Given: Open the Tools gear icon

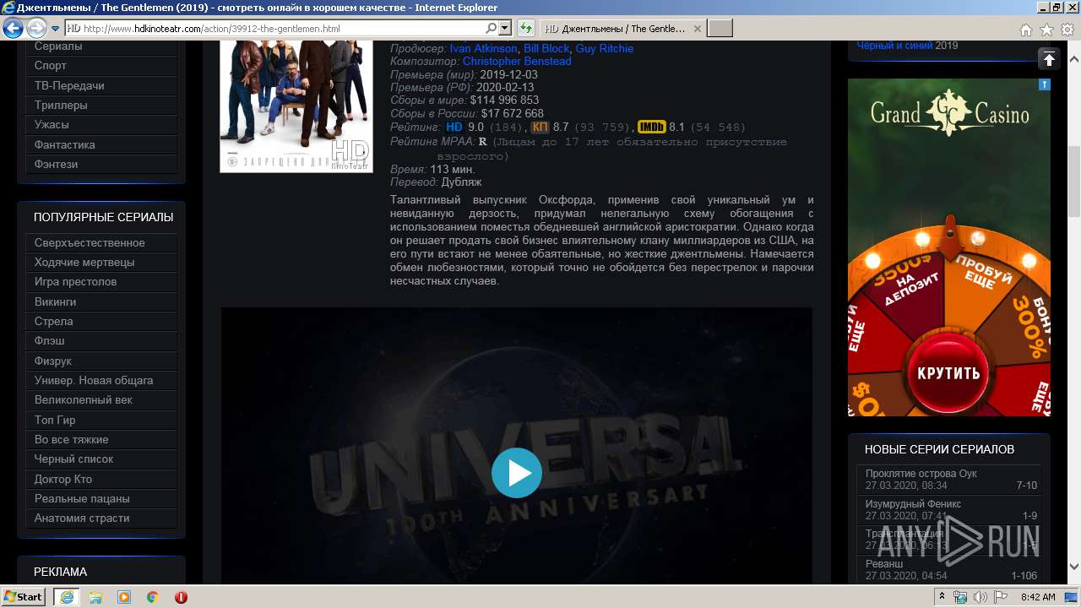Looking at the screenshot, I should click(x=1067, y=30).
